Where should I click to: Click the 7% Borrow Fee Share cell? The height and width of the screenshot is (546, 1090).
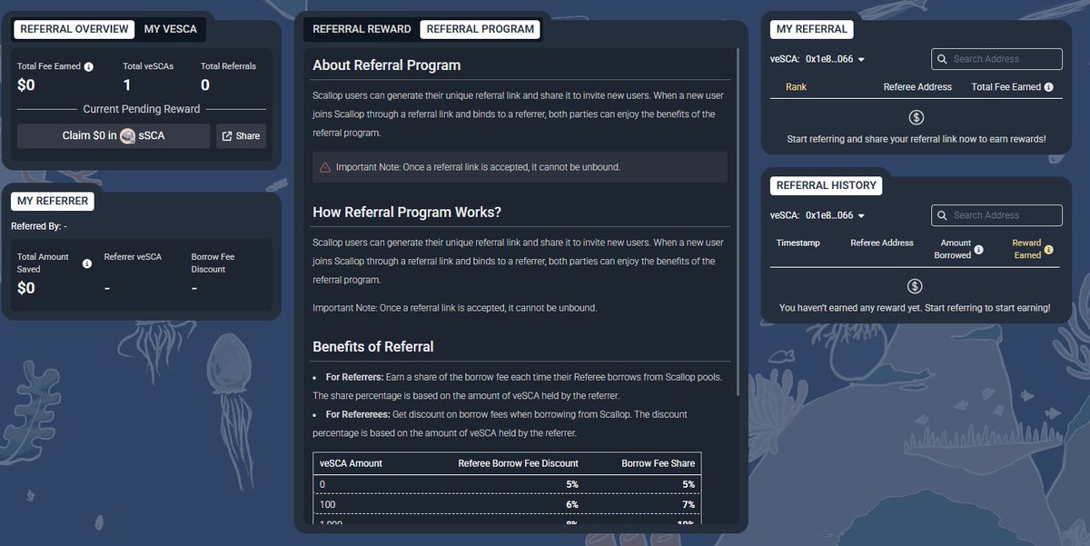point(688,505)
